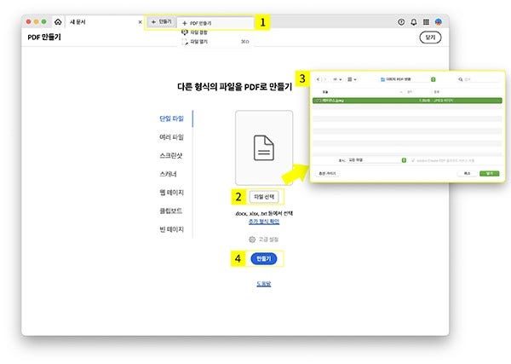Click the document drop area thumbnail
The height and width of the screenshot is (364, 511).
pyautogui.click(x=264, y=147)
